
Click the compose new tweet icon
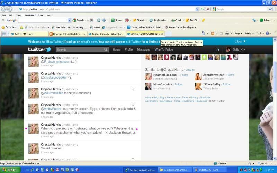pos(217,49)
